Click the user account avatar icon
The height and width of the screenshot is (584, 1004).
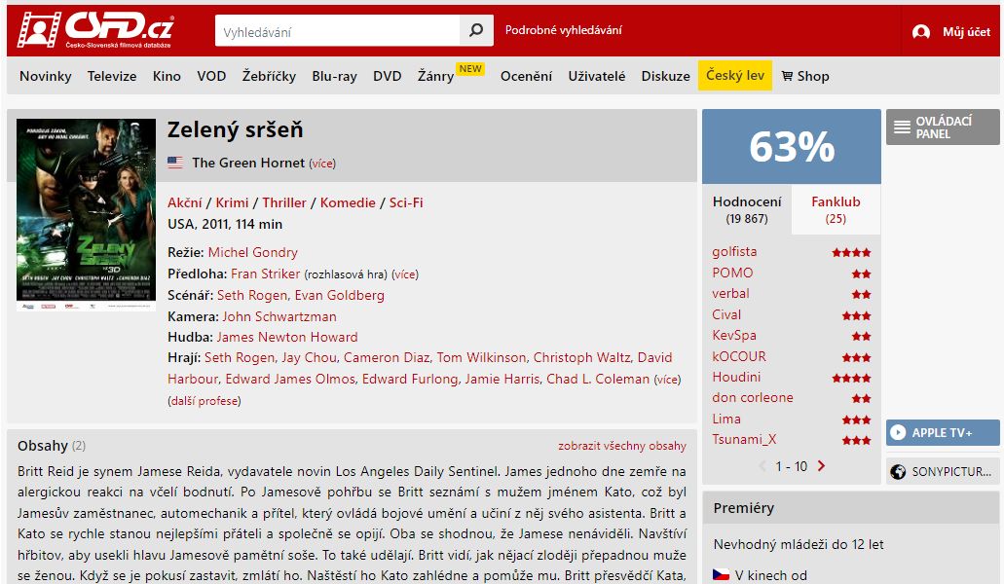[921, 31]
